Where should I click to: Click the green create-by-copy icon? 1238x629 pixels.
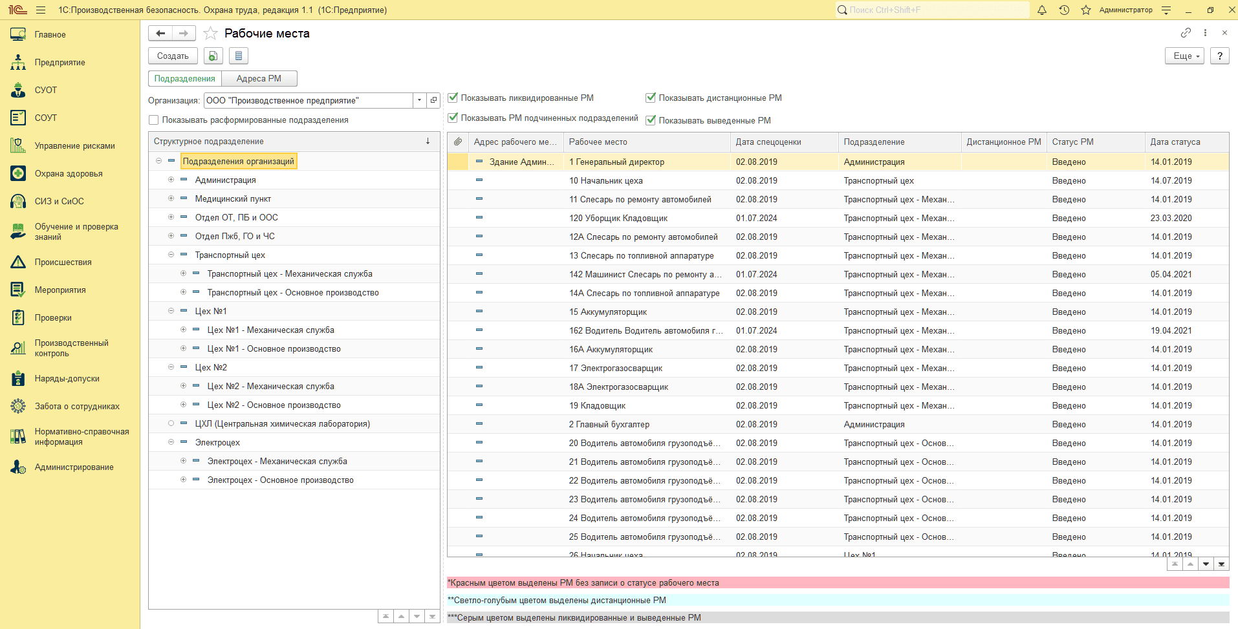pos(213,56)
